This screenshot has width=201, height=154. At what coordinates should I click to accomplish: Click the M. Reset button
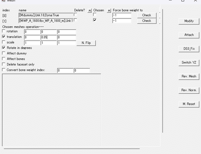click(x=189, y=104)
